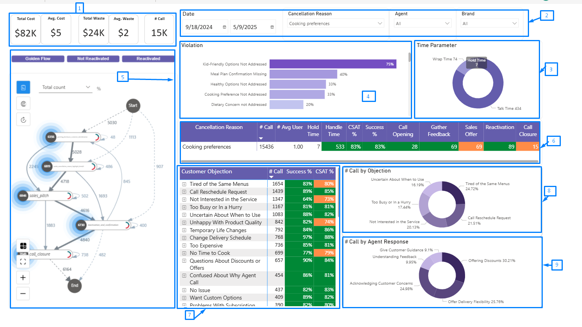Click the circular loop icon in process flow sidebar
Image resolution: width=582 pixels, height=327 pixels.
click(x=23, y=103)
